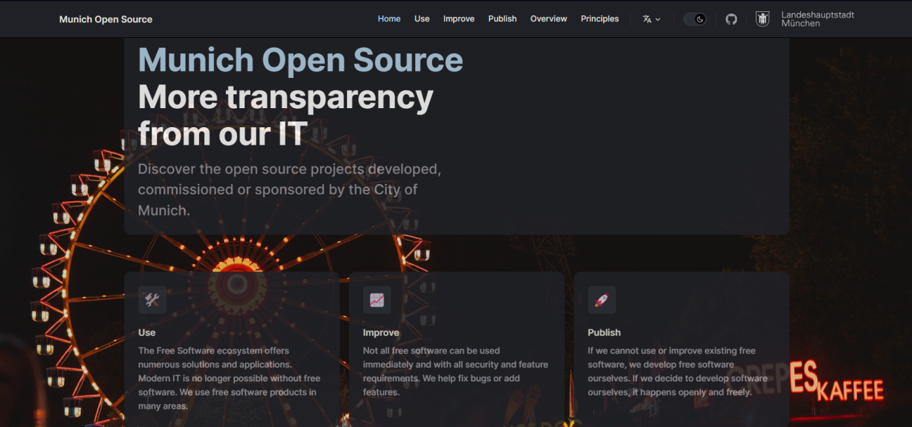
Task: Click the rocket icon above Publish
Action: (x=602, y=300)
